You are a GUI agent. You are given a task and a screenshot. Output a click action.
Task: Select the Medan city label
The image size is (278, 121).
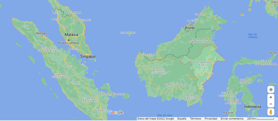(x=42, y=33)
